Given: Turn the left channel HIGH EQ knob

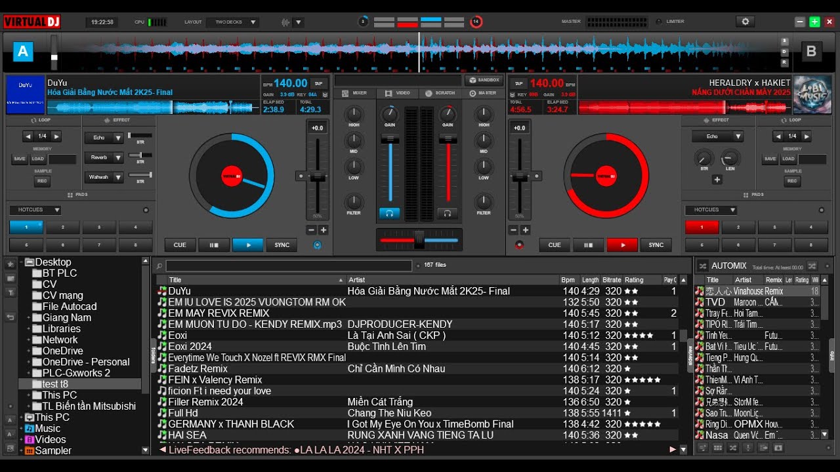Looking at the screenshot, I should (x=354, y=115).
